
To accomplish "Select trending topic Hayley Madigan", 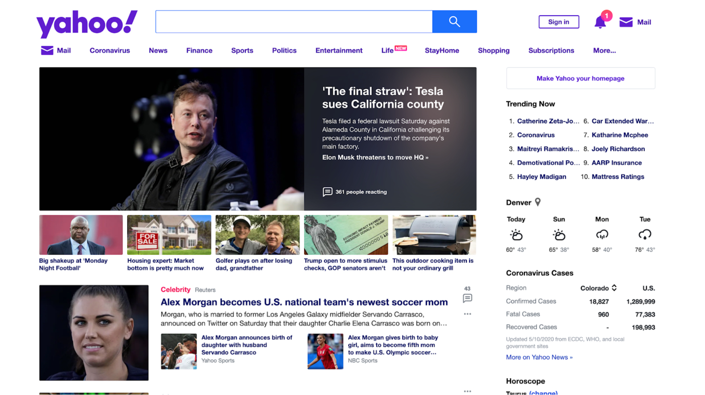I will click(x=541, y=176).
